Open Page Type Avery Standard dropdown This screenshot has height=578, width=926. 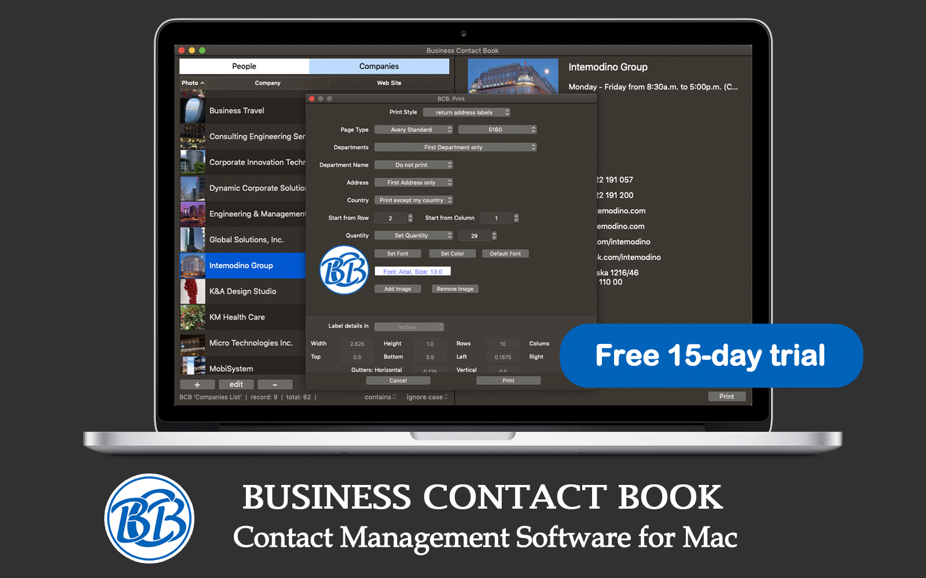coord(413,130)
